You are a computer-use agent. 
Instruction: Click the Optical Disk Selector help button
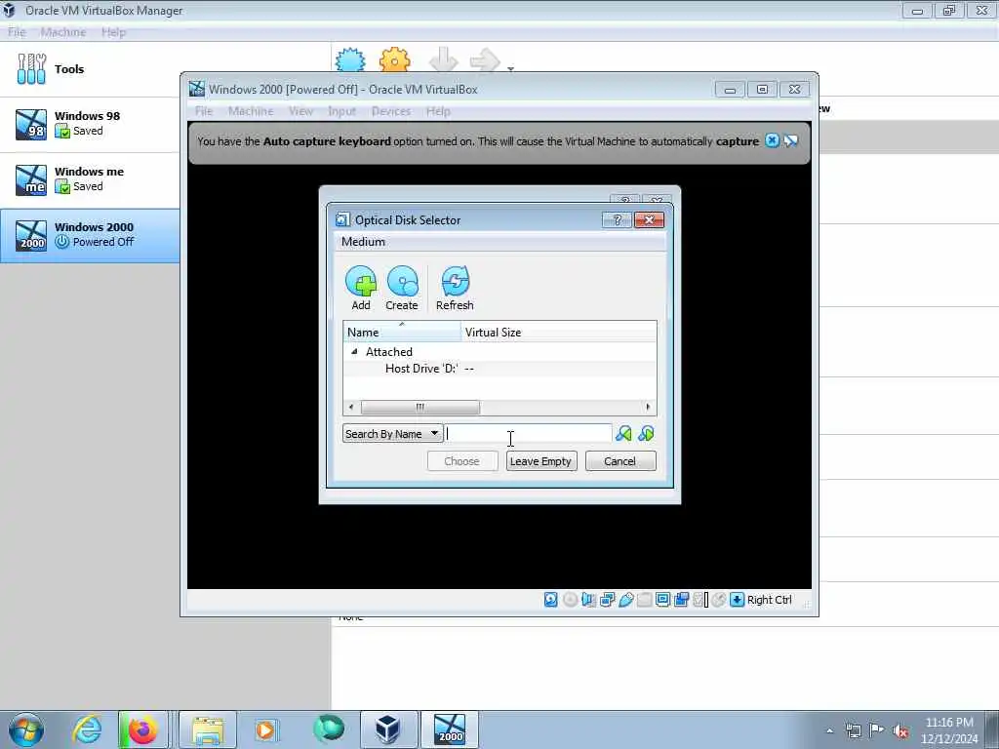pos(617,219)
